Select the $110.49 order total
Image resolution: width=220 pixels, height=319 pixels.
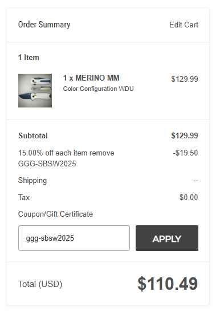click(168, 284)
